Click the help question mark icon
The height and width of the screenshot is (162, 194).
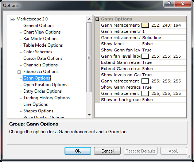[x=169, y=4]
